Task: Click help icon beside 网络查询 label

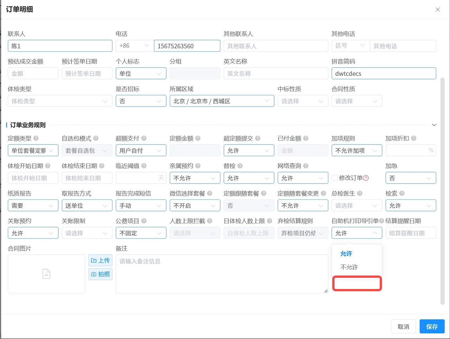Action: tap(306, 166)
